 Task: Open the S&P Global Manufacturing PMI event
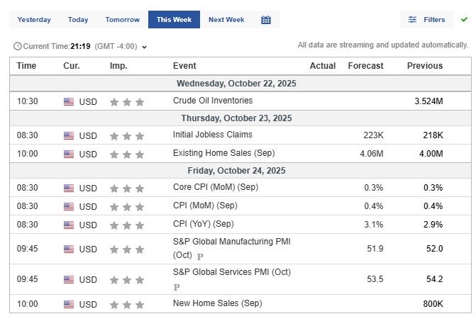click(231, 242)
